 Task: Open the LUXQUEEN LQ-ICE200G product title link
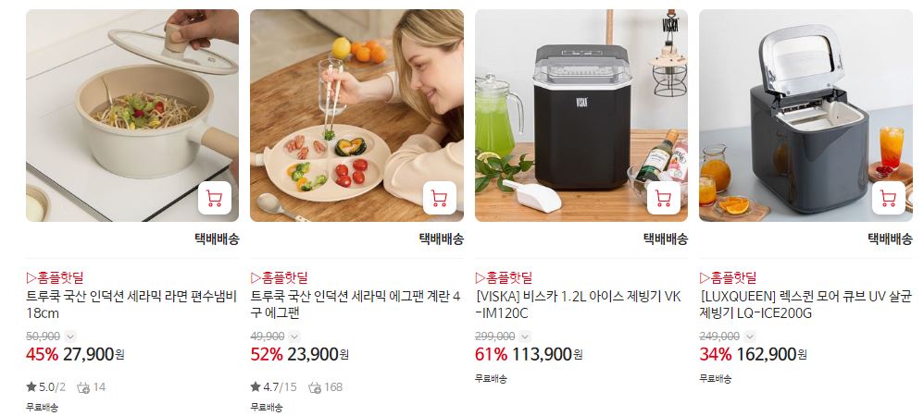[805, 305]
